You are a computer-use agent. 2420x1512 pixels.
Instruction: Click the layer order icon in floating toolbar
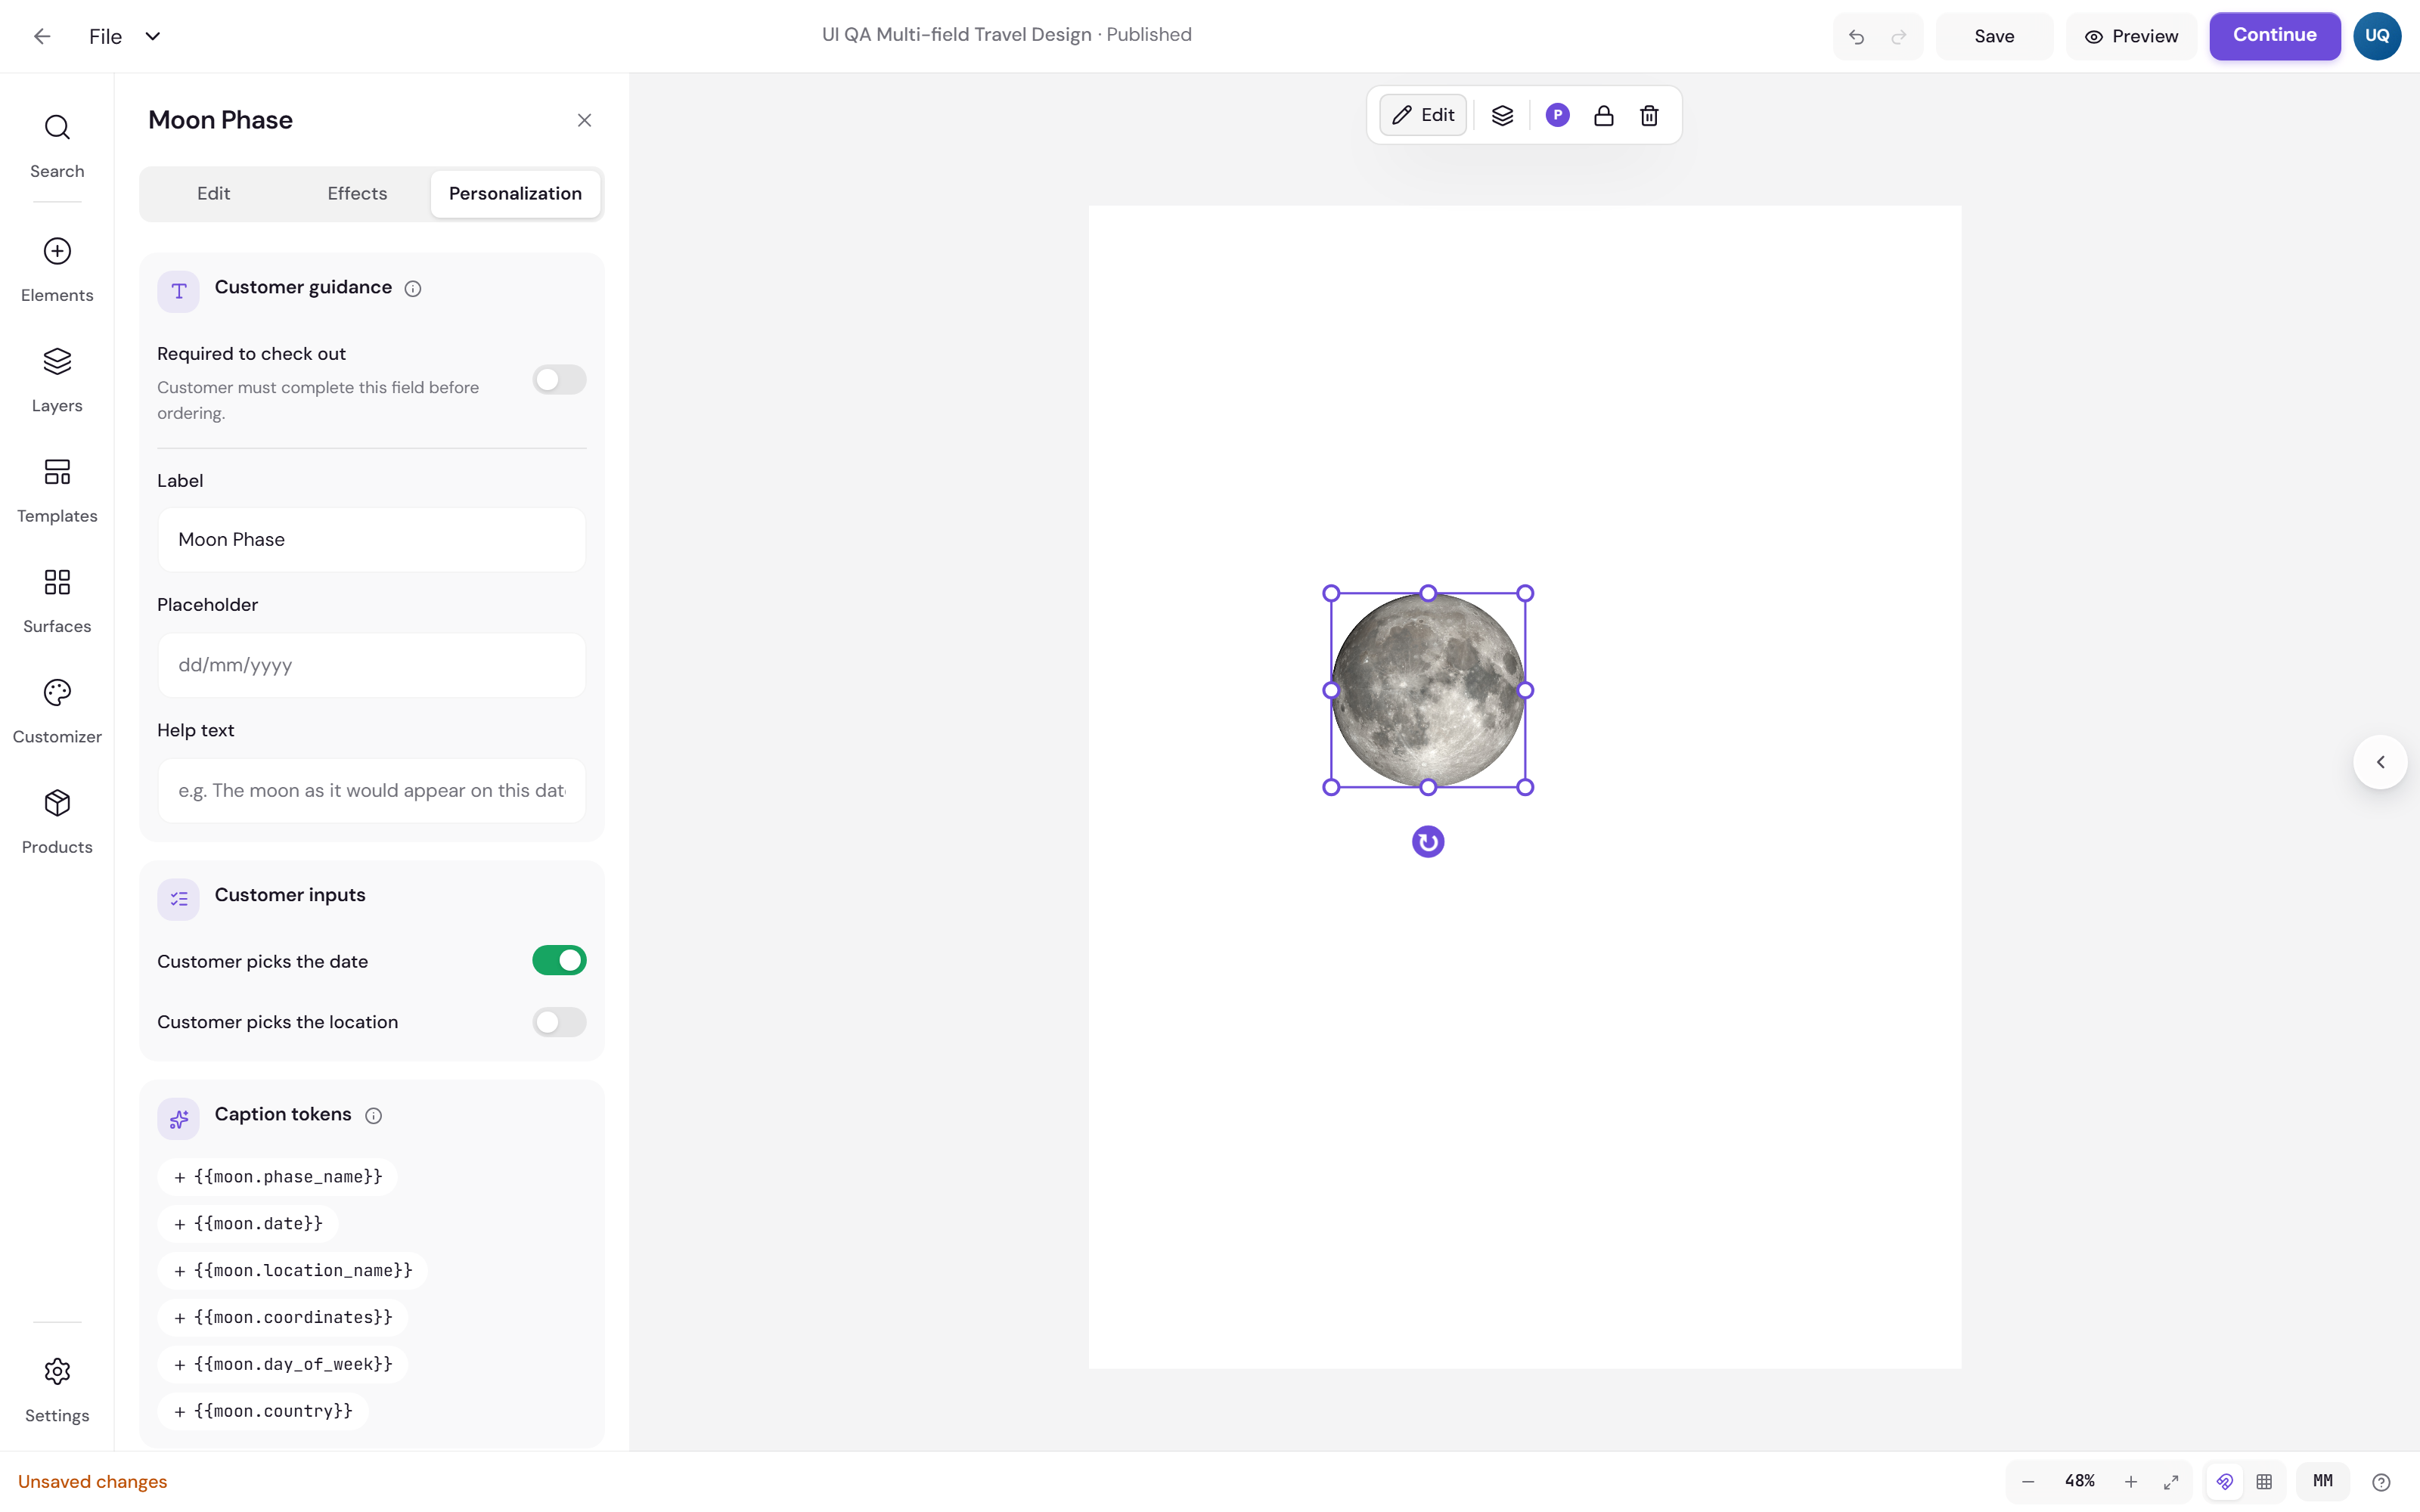[x=1502, y=115]
